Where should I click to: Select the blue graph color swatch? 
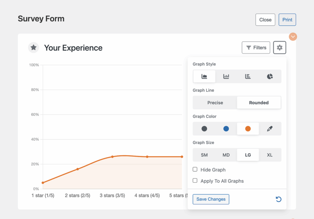226,129
